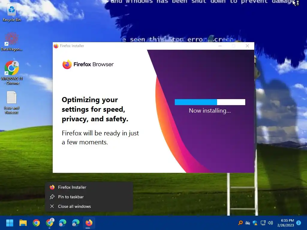Open the notification badge showing 2
Image resolution: width=307 pixels, height=230 pixels.
click(299, 223)
